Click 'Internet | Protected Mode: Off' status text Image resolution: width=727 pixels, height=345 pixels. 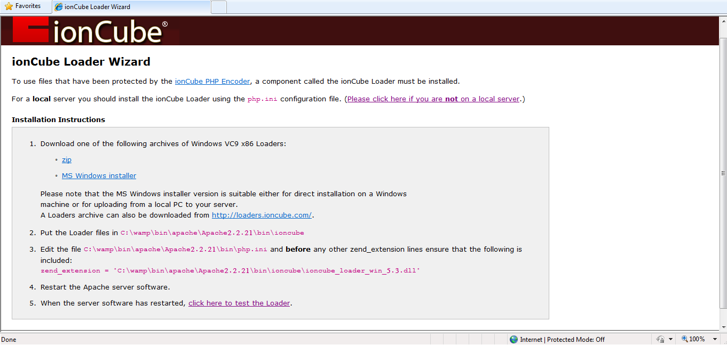coord(563,340)
